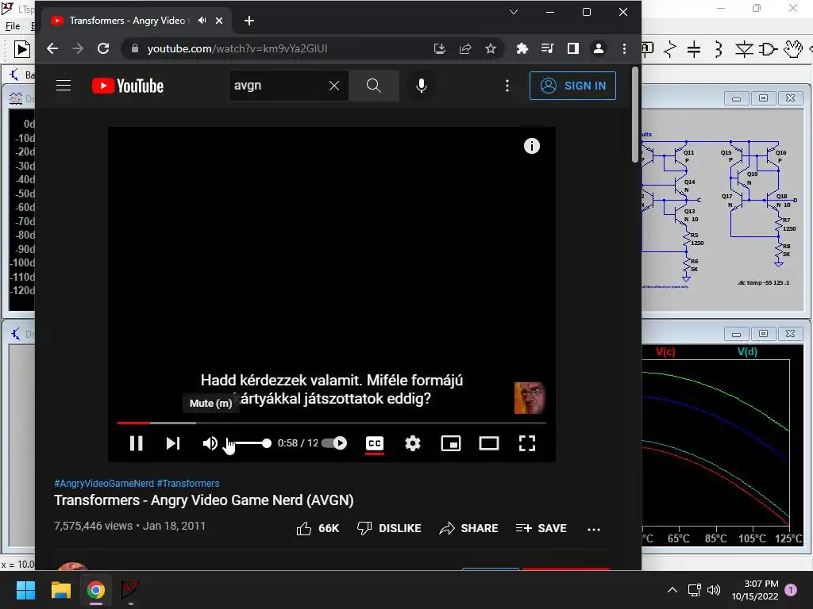This screenshot has width=813, height=609.
Task: Click the channel watermark thumbnail in video
Action: pyautogui.click(x=530, y=398)
